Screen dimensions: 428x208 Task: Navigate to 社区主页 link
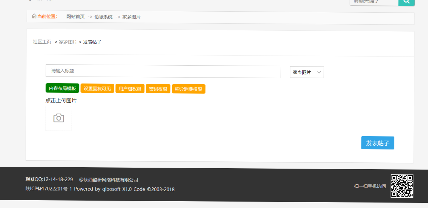(42, 42)
